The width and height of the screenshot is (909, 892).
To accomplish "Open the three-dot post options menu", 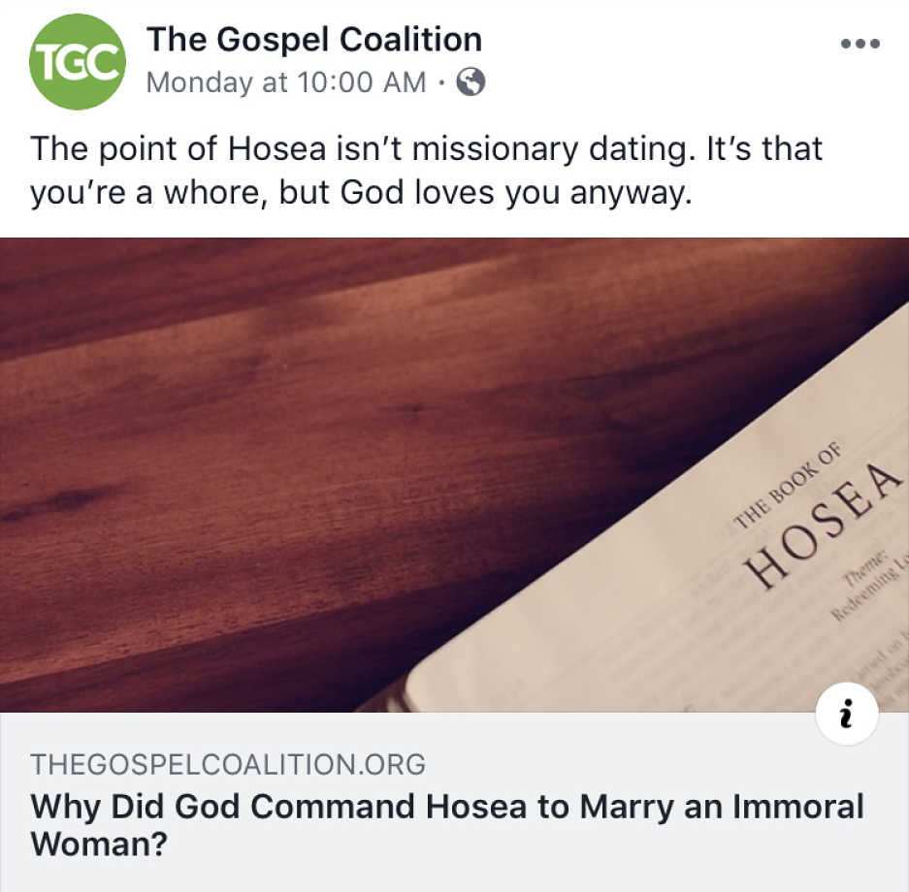I will click(x=860, y=44).
